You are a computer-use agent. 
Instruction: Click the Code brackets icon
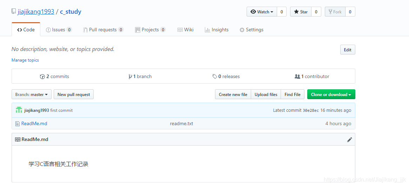(x=20, y=30)
